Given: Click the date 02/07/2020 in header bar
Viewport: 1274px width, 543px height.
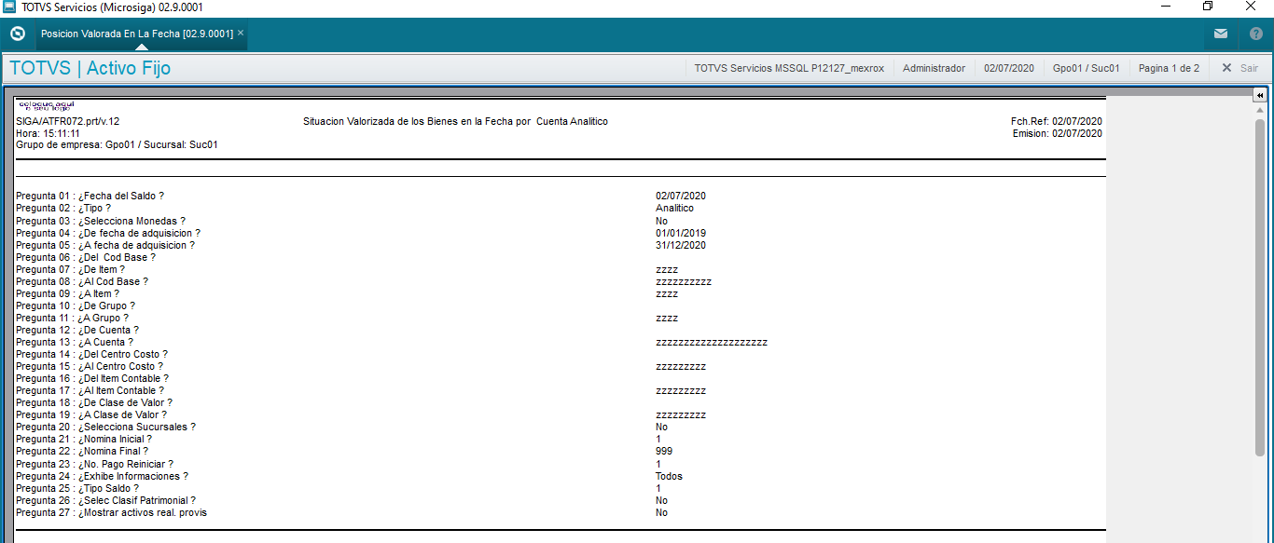Looking at the screenshot, I should click(1009, 68).
